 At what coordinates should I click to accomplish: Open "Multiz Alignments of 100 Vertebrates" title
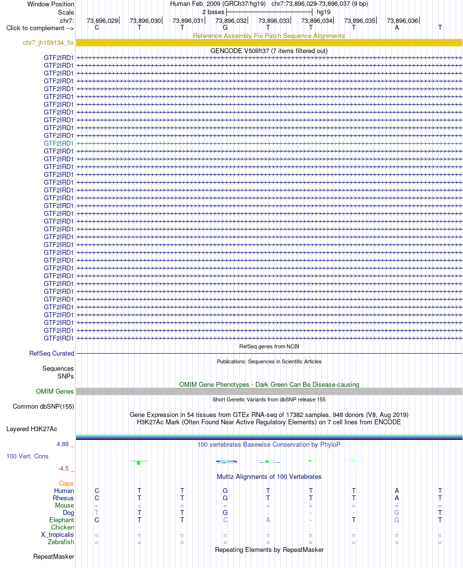pos(269,477)
